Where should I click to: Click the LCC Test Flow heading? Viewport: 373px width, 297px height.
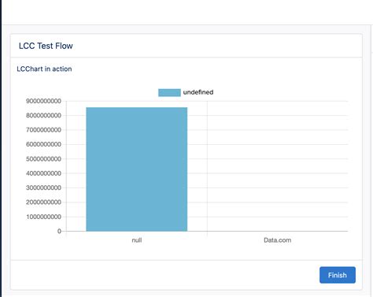(x=46, y=46)
